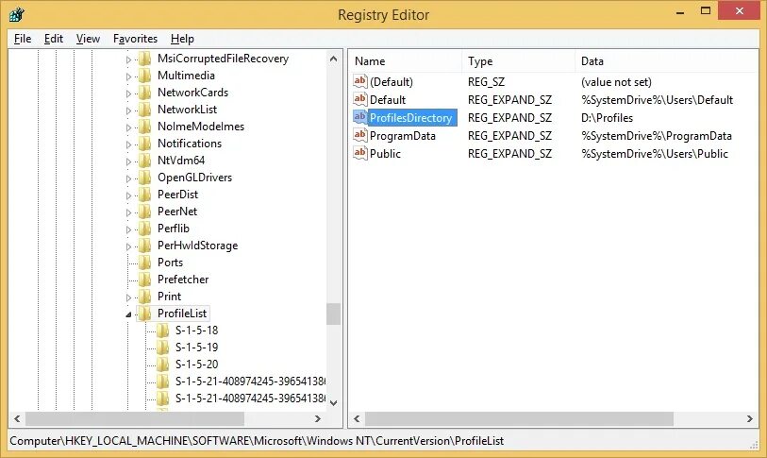The width and height of the screenshot is (767, 458).
Task: Select the Public value name
Action: 385,154
